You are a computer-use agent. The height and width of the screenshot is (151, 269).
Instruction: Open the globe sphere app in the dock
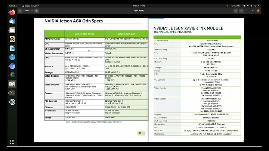(12, 75)
